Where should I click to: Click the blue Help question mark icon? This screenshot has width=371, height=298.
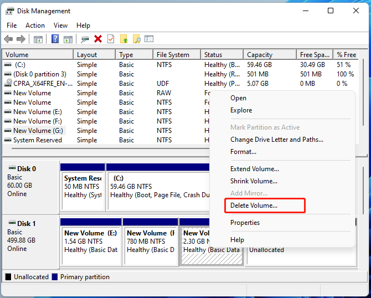coord(55,39)
